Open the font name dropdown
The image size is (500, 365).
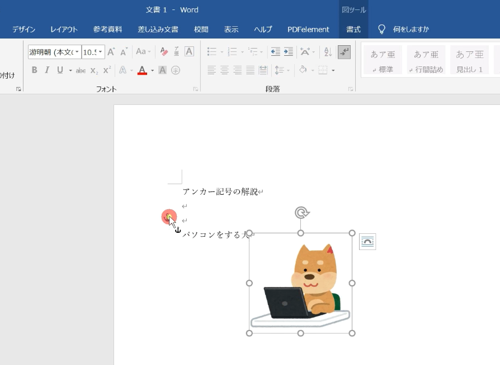[x=77, y=52]
